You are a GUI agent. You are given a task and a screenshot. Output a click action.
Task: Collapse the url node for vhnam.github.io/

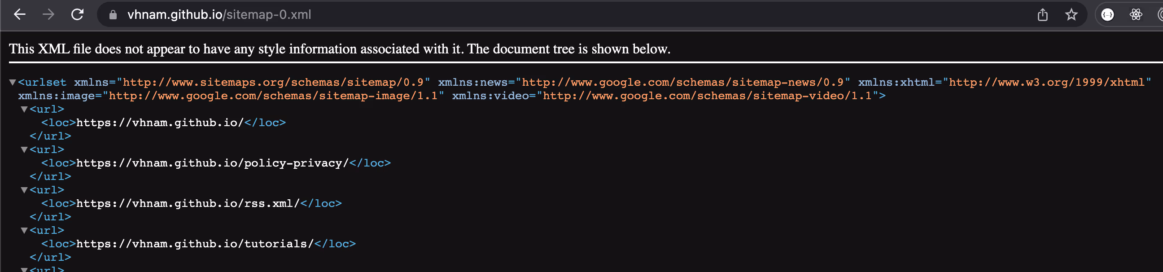[x=24, y=109]
